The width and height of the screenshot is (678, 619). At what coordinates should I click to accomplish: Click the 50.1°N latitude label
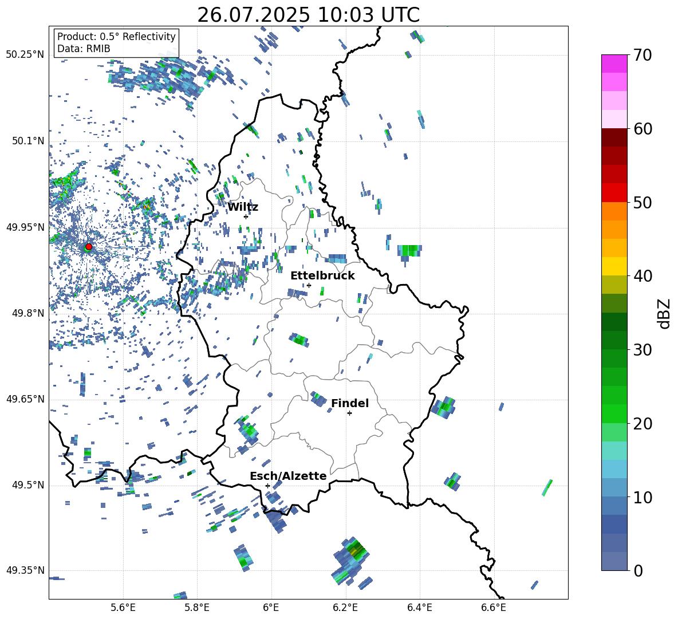[28, 141]
